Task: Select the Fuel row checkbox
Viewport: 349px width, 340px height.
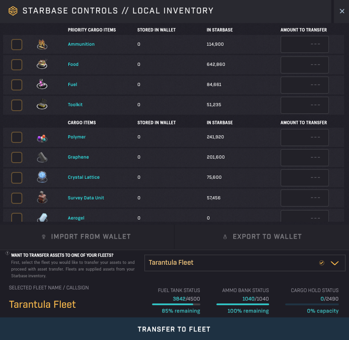Action: point(17,85)
